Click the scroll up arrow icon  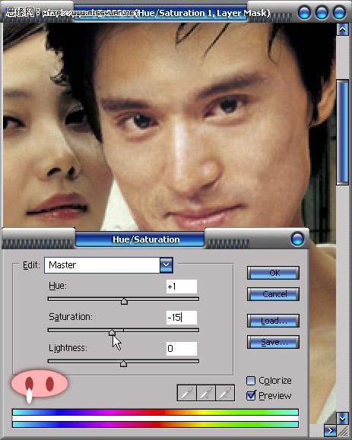(x=342, y=29)
